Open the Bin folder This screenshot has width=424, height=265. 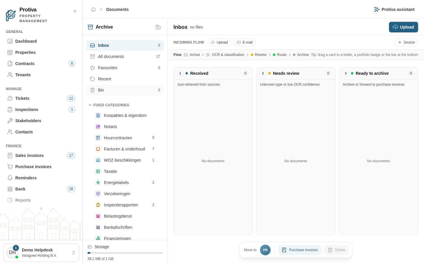(x=125, y=90)
